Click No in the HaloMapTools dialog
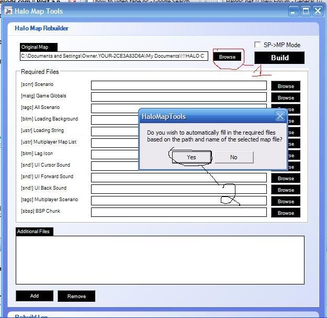327x318 pixels. tap(234, 157)
